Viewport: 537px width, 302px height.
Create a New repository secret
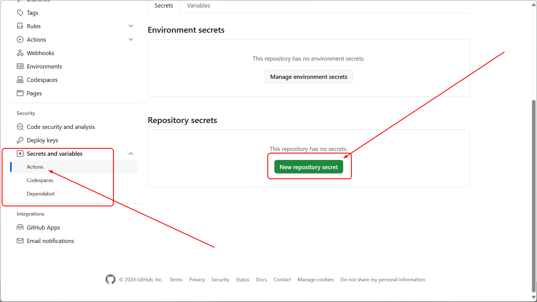[309, 167]
